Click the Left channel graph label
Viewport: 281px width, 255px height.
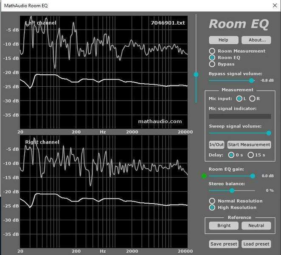pyautogui.click(x=41, y=23)
